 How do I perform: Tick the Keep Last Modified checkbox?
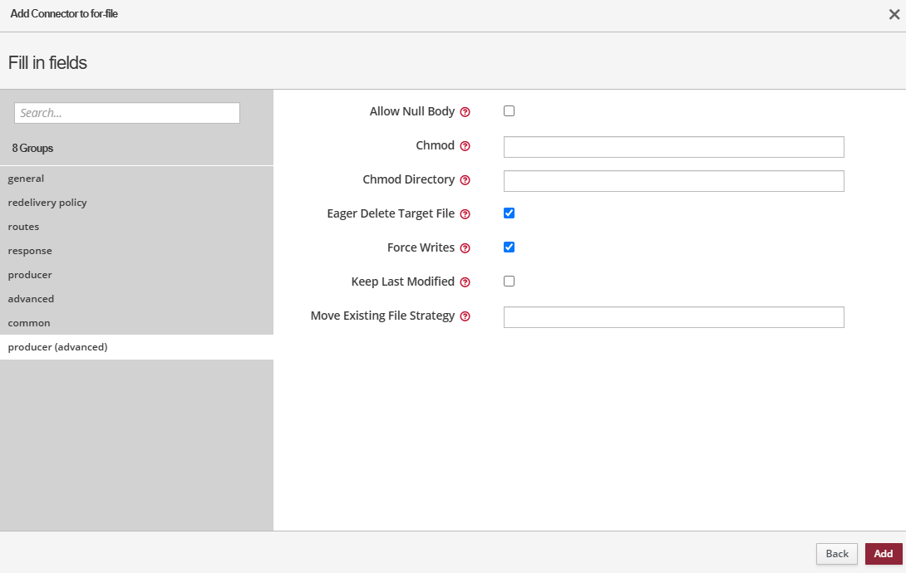pos(510,282)
